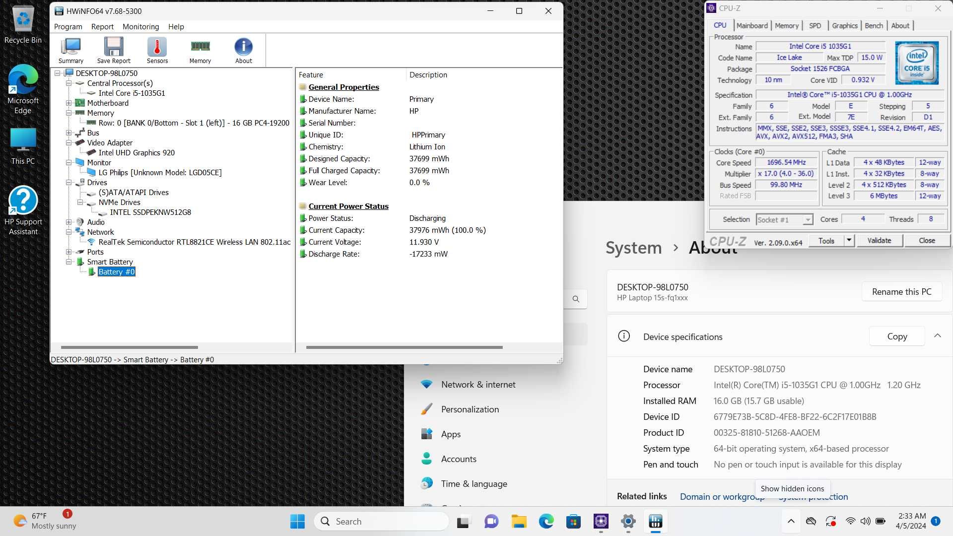The height and width of the screenshot is (536, 953).
Task: Click the System breadcrumb in Settings
Action: point(633,247)
